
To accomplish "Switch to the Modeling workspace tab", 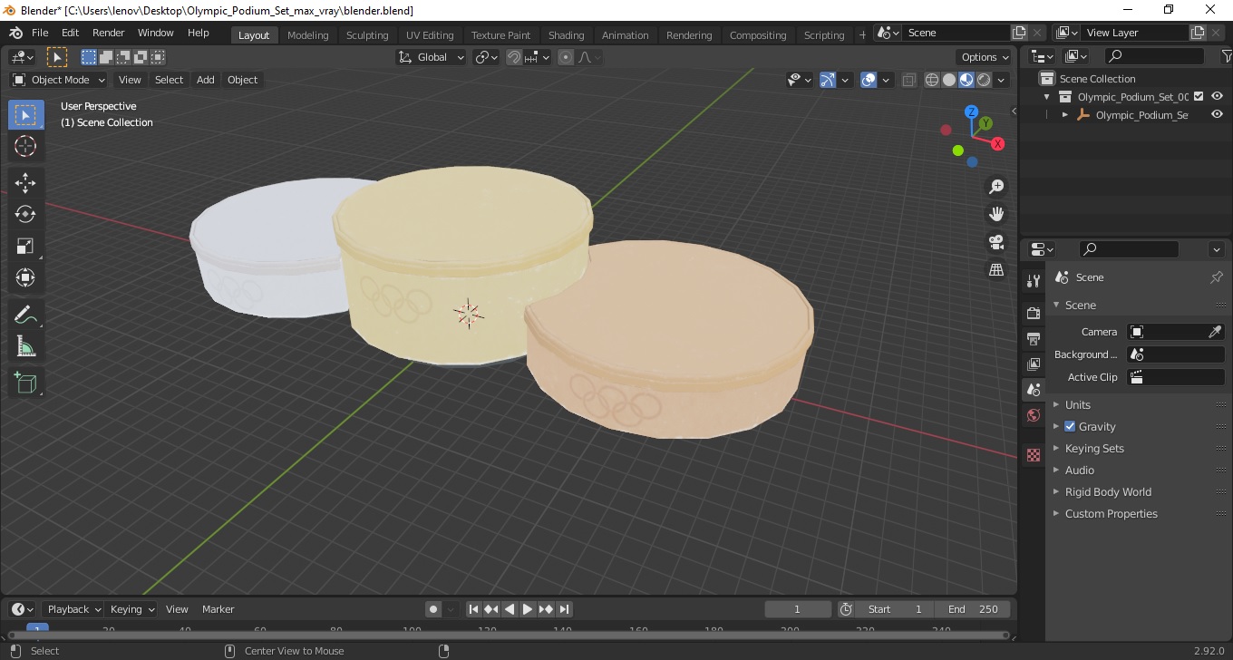I will point(307,35).
